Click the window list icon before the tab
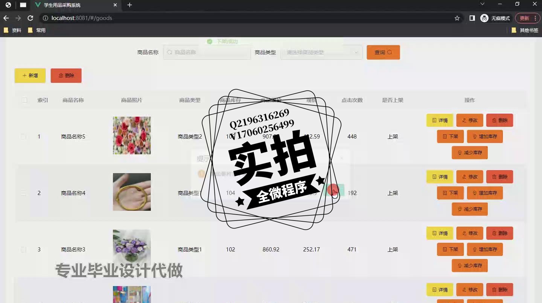Viewport: 542px width, 303px height. [x=23, y=5]
